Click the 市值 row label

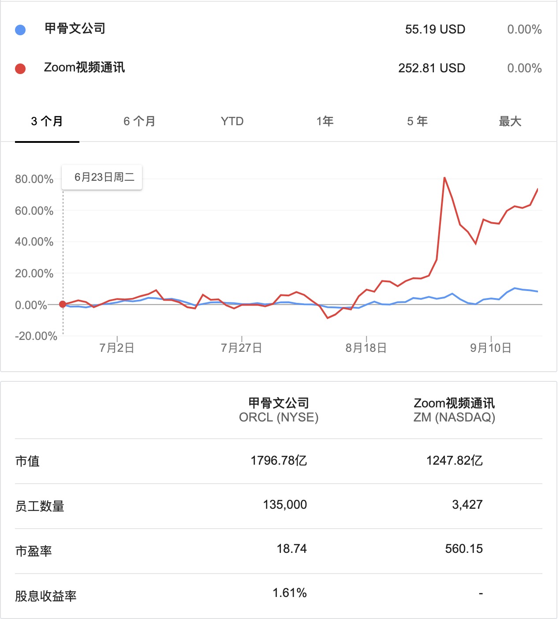pos(27,461)
